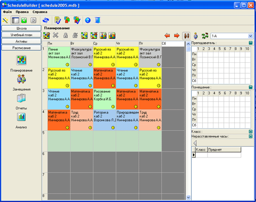The image size is (256, 202).
Task: Click the Активы section button
Action: (21, 41)
